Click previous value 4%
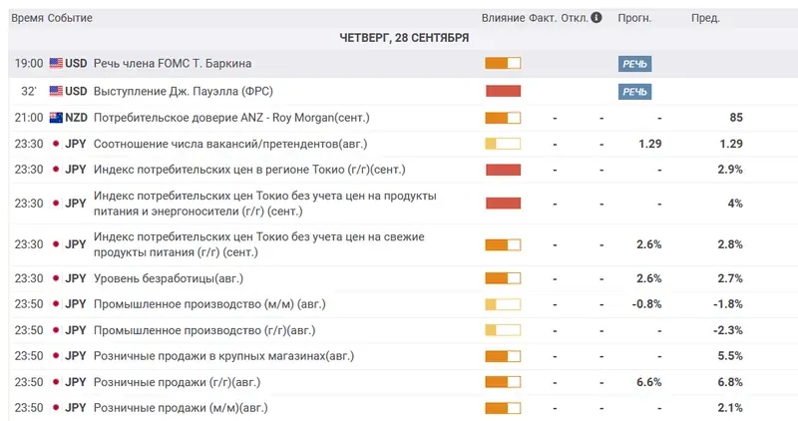This screenshot has height=421, width=798. pyautogui.click(x=735, y=204)
